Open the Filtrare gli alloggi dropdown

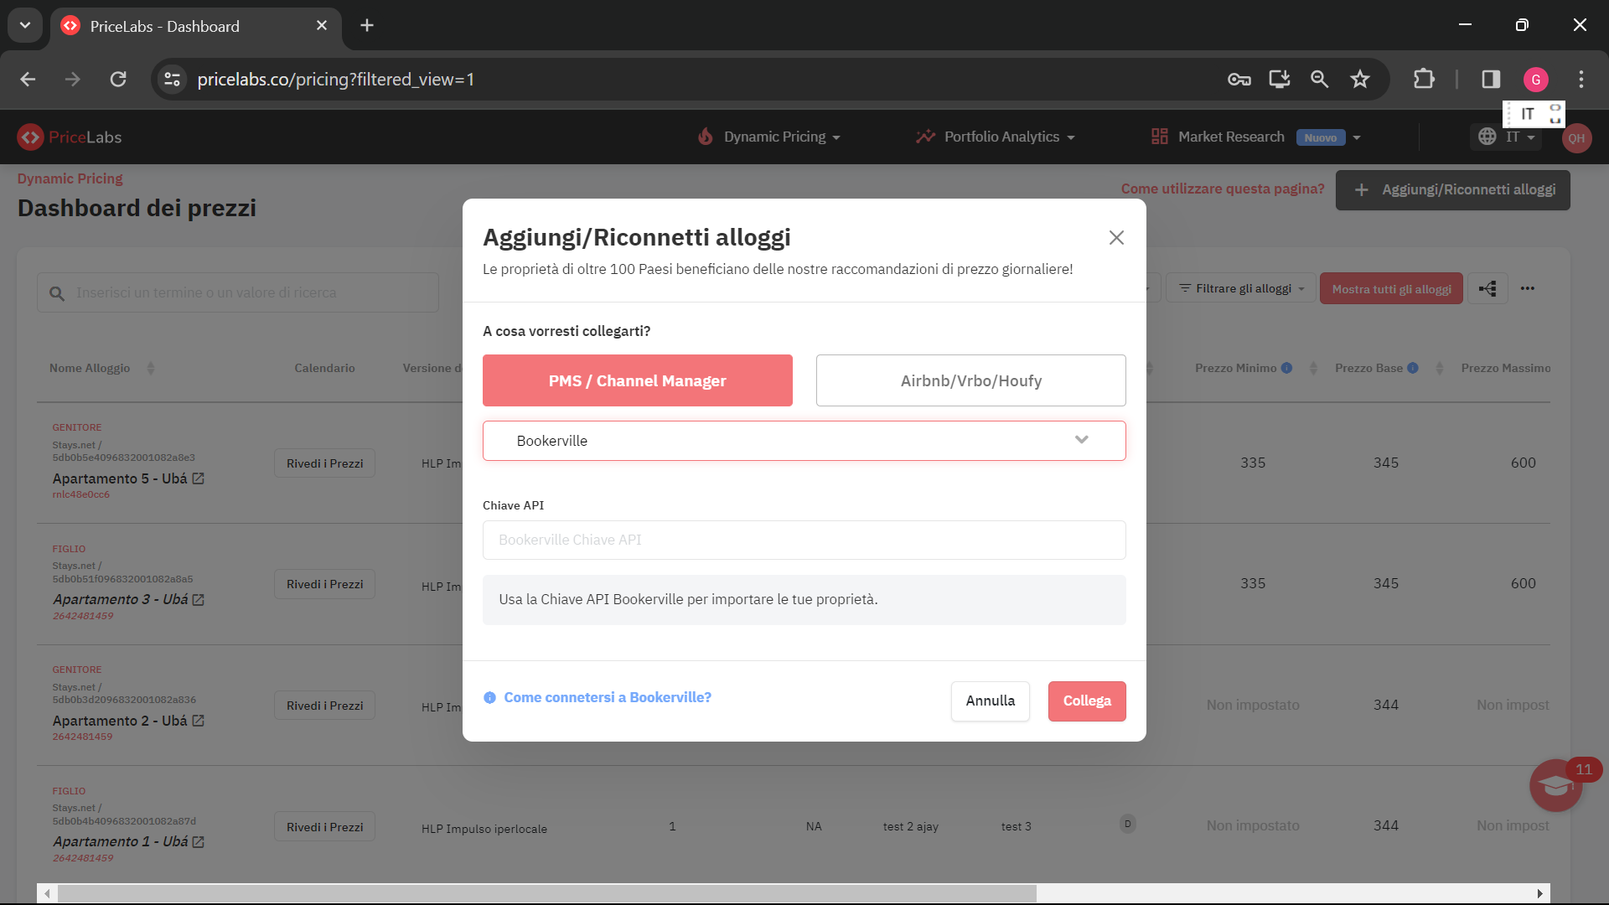click(1242, 288)
